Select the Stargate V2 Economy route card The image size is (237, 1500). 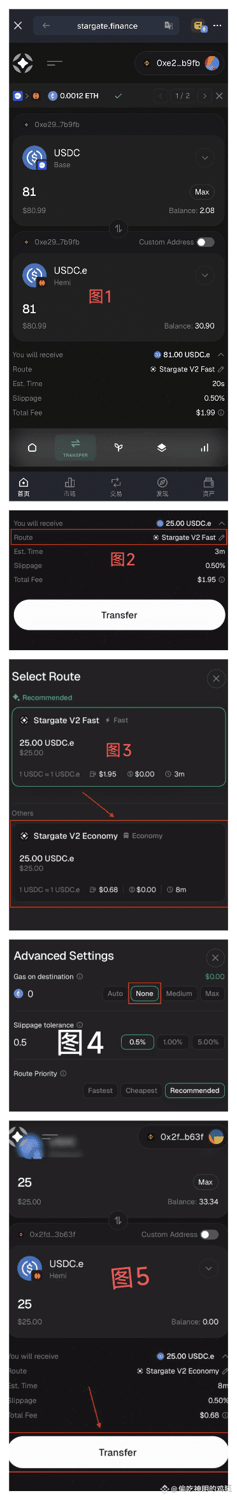[x=118, y=863]
